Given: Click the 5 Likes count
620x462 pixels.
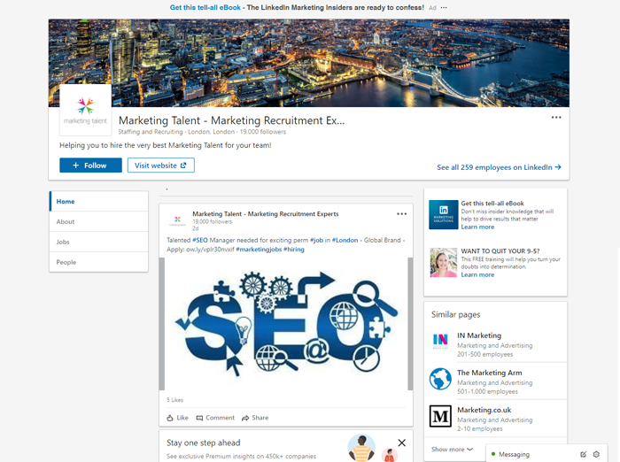Looking at the screenshot, I should (x=174, y=400).
